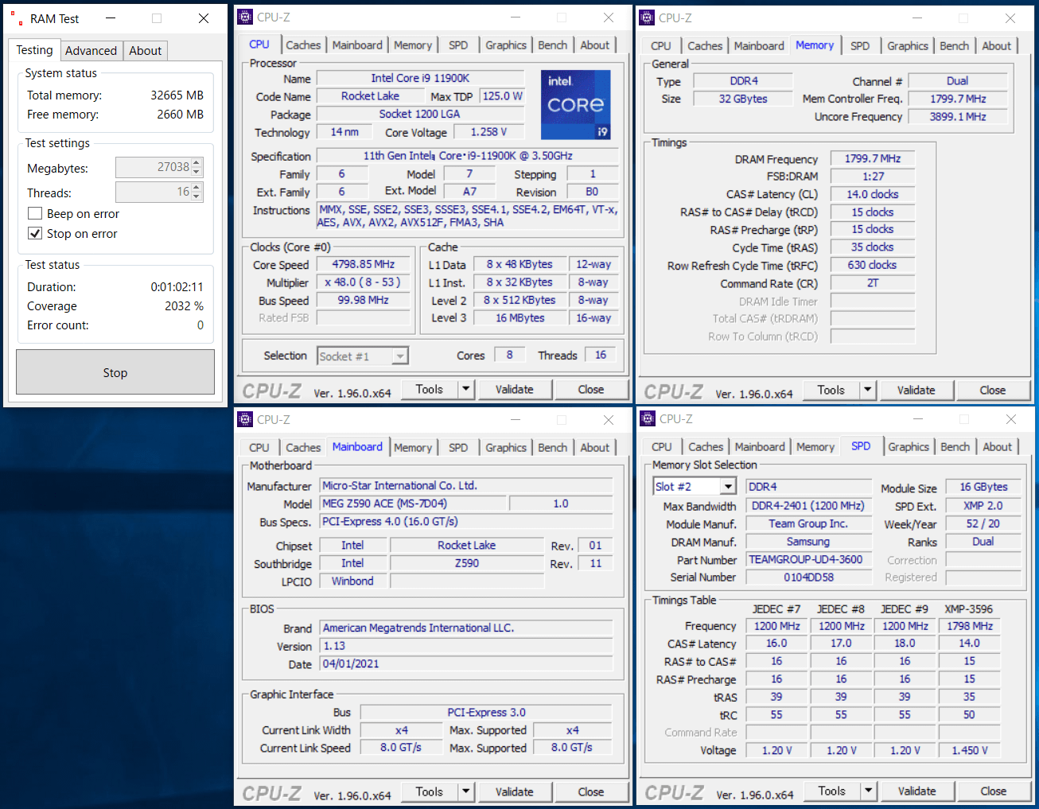Click CPU-Z icon in the SPD tab window
The height and width of the screenshot is (809, 1039).
[x=648, y=418]
